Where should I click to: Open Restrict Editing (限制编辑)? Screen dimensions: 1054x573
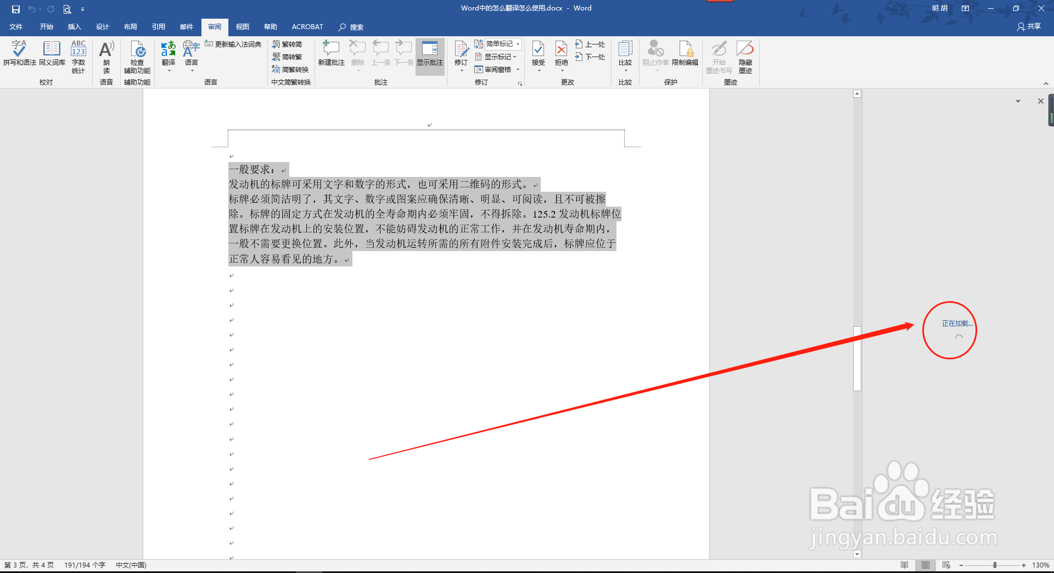click(x=685, y=53)
